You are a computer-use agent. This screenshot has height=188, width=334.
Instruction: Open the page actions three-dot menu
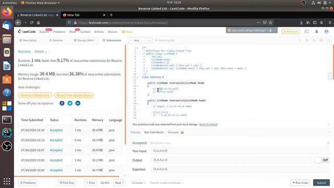pyautogui.click(x=259, y=22)
